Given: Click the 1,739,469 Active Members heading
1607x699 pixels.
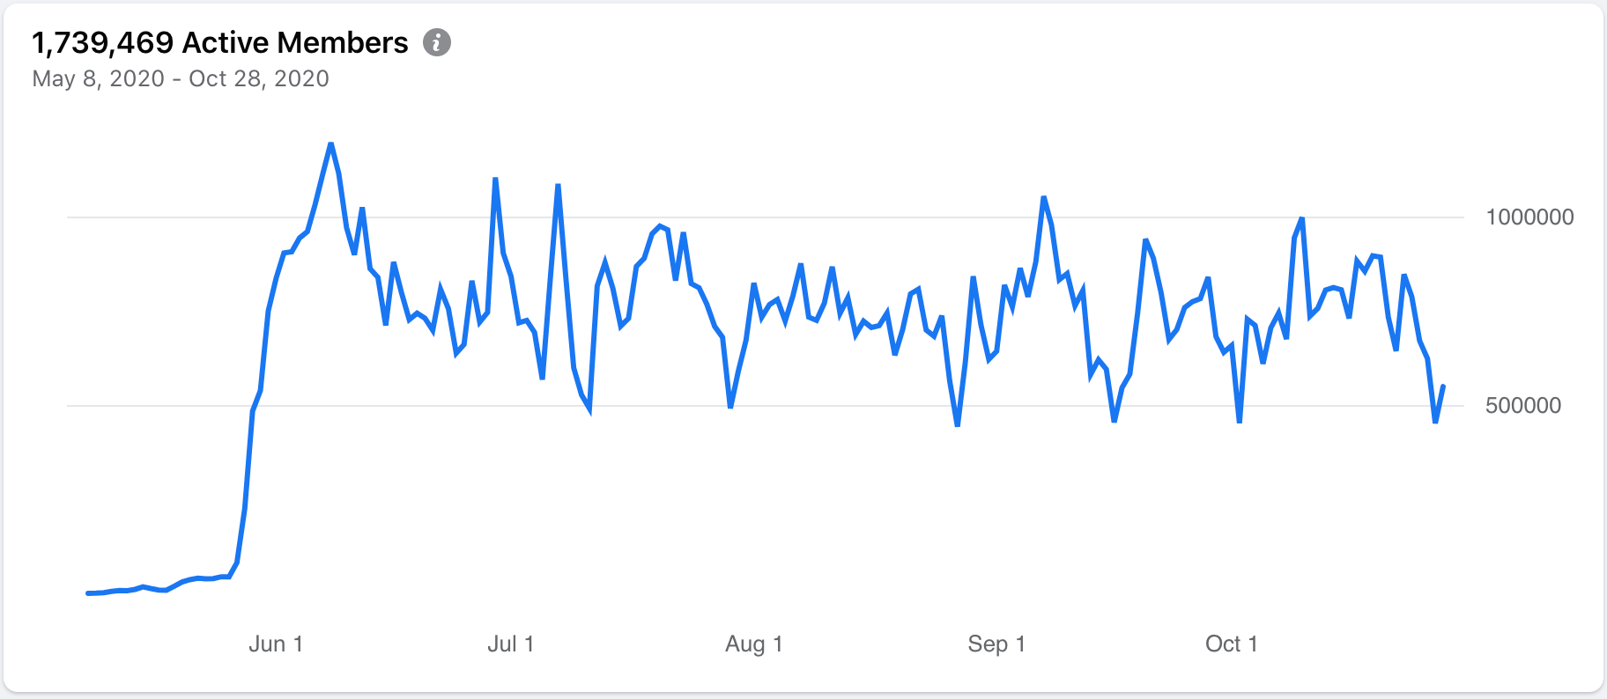Looking at the screenshot, I should [220, 42].
